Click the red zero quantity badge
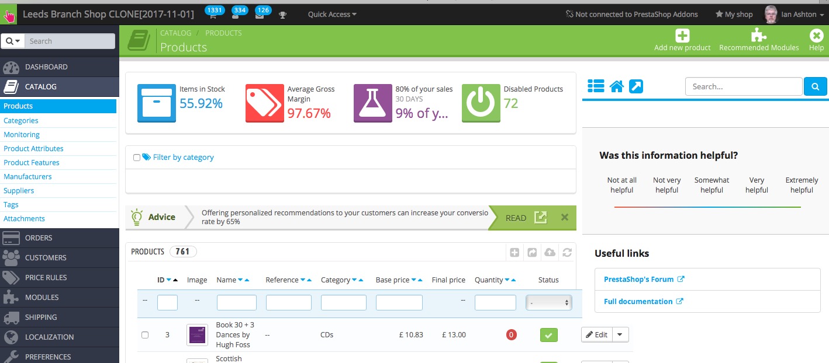 click(x=512, y=335)
